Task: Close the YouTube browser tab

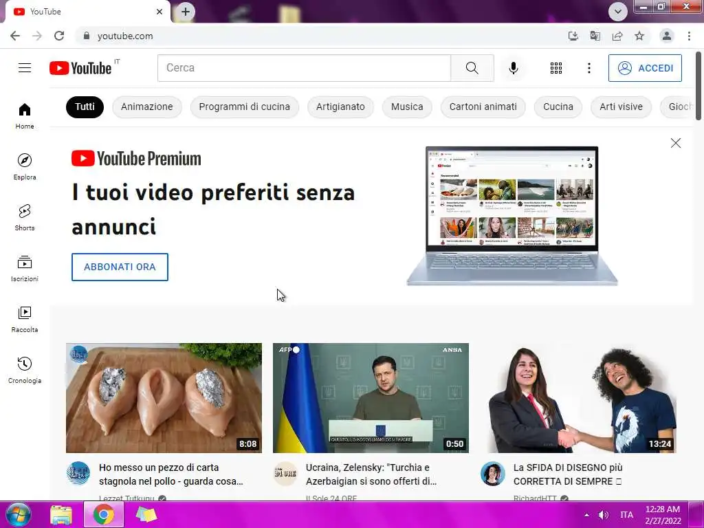Action: pos(159,12)
